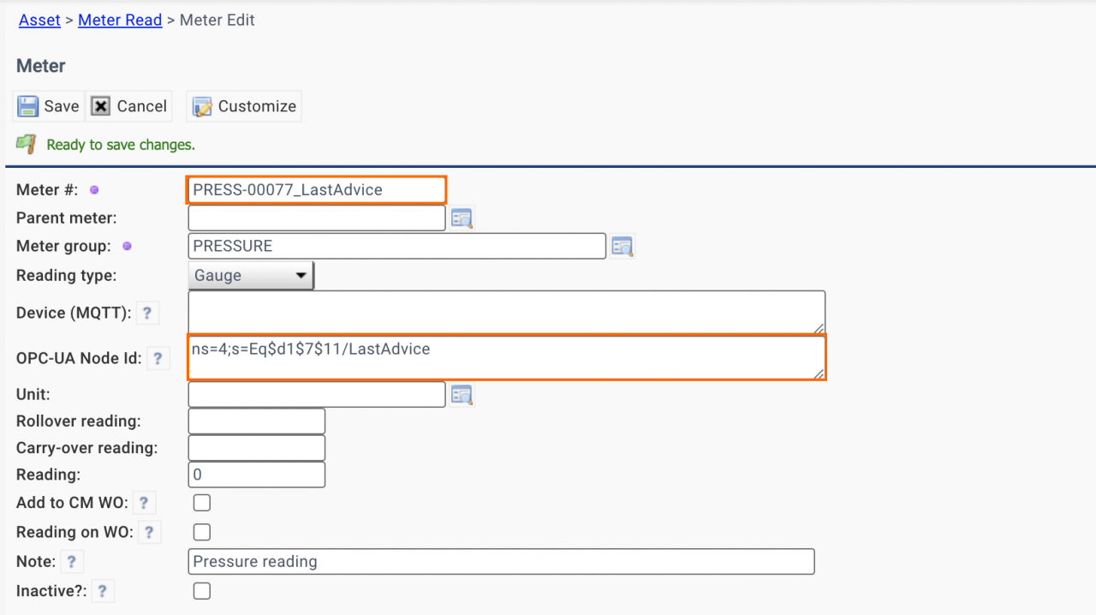Screen dimensions: 1096x615
Task: Expand the Reading type dropdown
Action: [x=251, y=276]
